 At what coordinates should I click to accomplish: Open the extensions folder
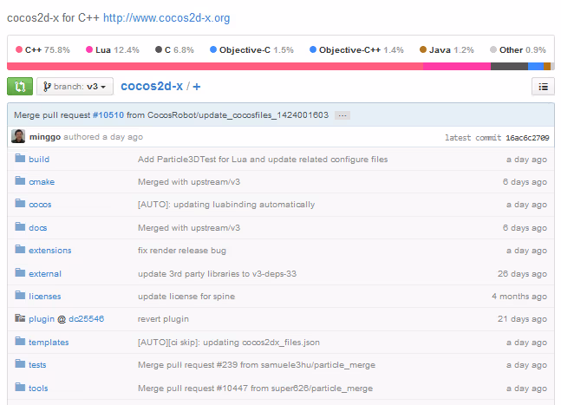click(x=50, y=250)
